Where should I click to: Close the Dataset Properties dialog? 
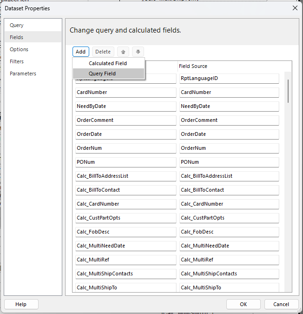[295, 8]
